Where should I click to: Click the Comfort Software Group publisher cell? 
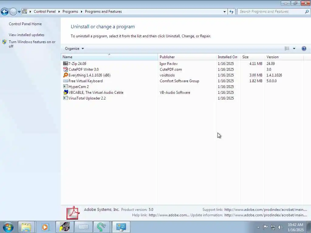[179, 81]
